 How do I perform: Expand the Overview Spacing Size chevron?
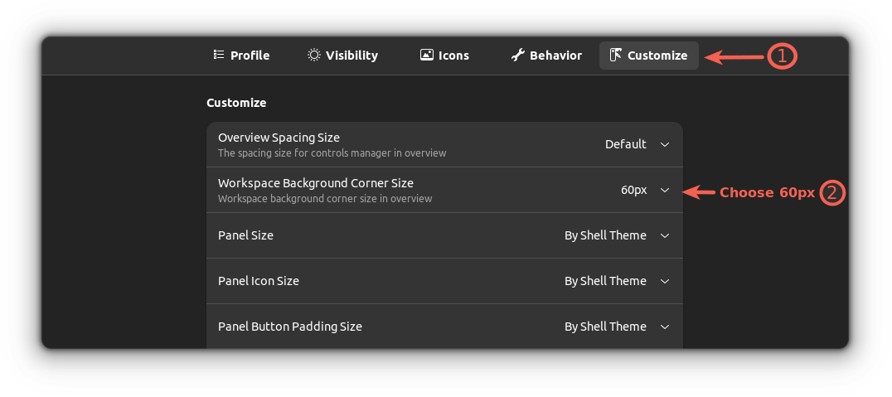pos(665,144)
